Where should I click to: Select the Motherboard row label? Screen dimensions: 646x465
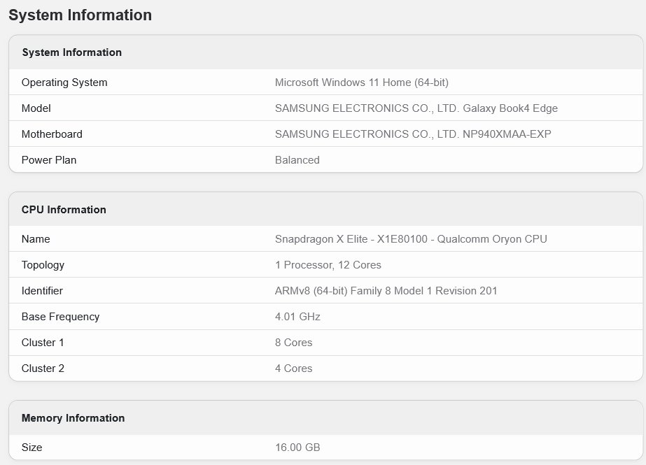point(52,134)
